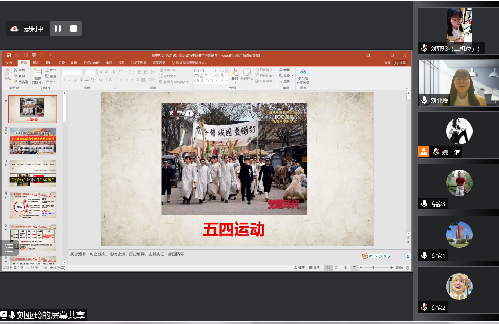499x324 pixels.
Task: Click the Undo arrow in quick access toolbar
Action: 16,55
